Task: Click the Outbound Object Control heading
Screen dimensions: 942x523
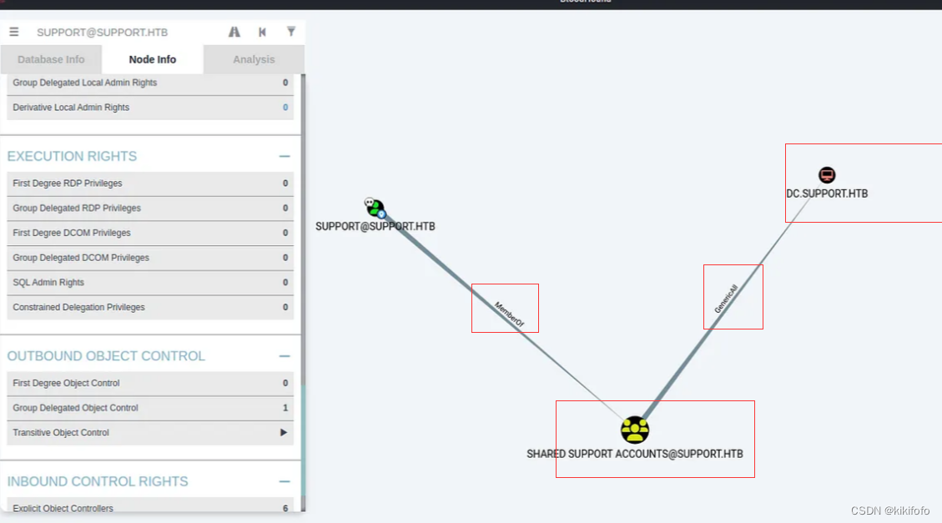Action: click(106, 356)
